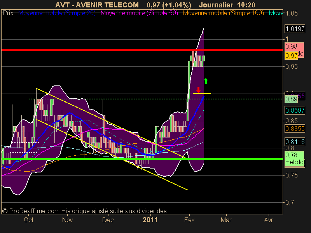The image size is (311, 233).
Task: Click the "Fev" date axis label
Action: coord(189,220)
